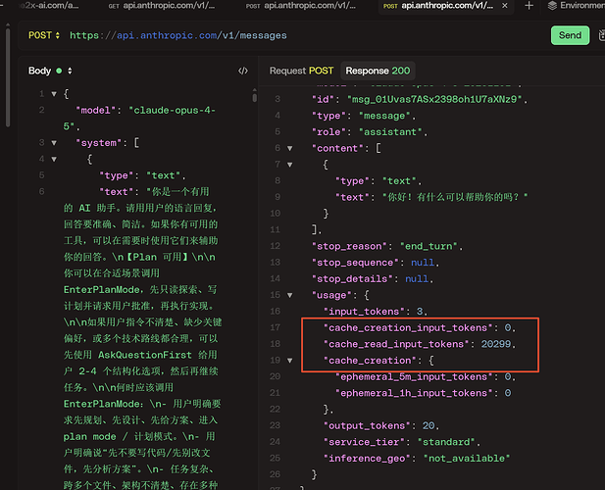The width and height of the screenshot is (605, 490).
Task: Click the "role" assistant line
Action: click(x=370, y=132)
